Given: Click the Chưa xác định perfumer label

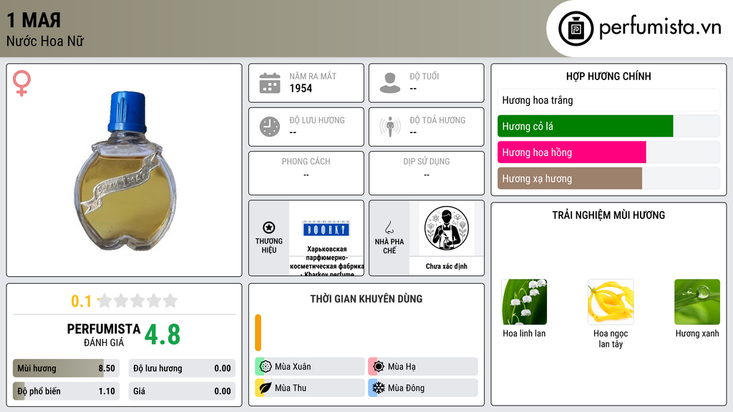Looking at the screenshot, I should tap(447, 266).
